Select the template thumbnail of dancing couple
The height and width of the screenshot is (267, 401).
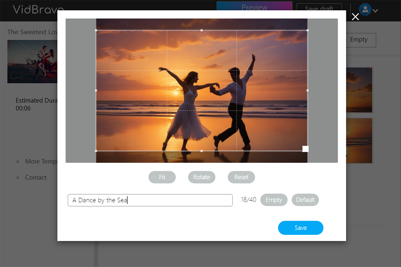pyautogui.click(x=32, y=62)
